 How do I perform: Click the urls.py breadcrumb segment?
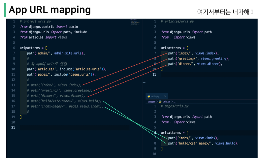pyautogui.click(x=166, y=102)
